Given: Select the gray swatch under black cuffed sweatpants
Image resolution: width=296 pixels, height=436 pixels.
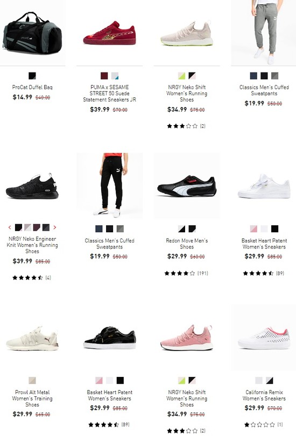Looking at the screenshot, I should [x=120, y=229].
